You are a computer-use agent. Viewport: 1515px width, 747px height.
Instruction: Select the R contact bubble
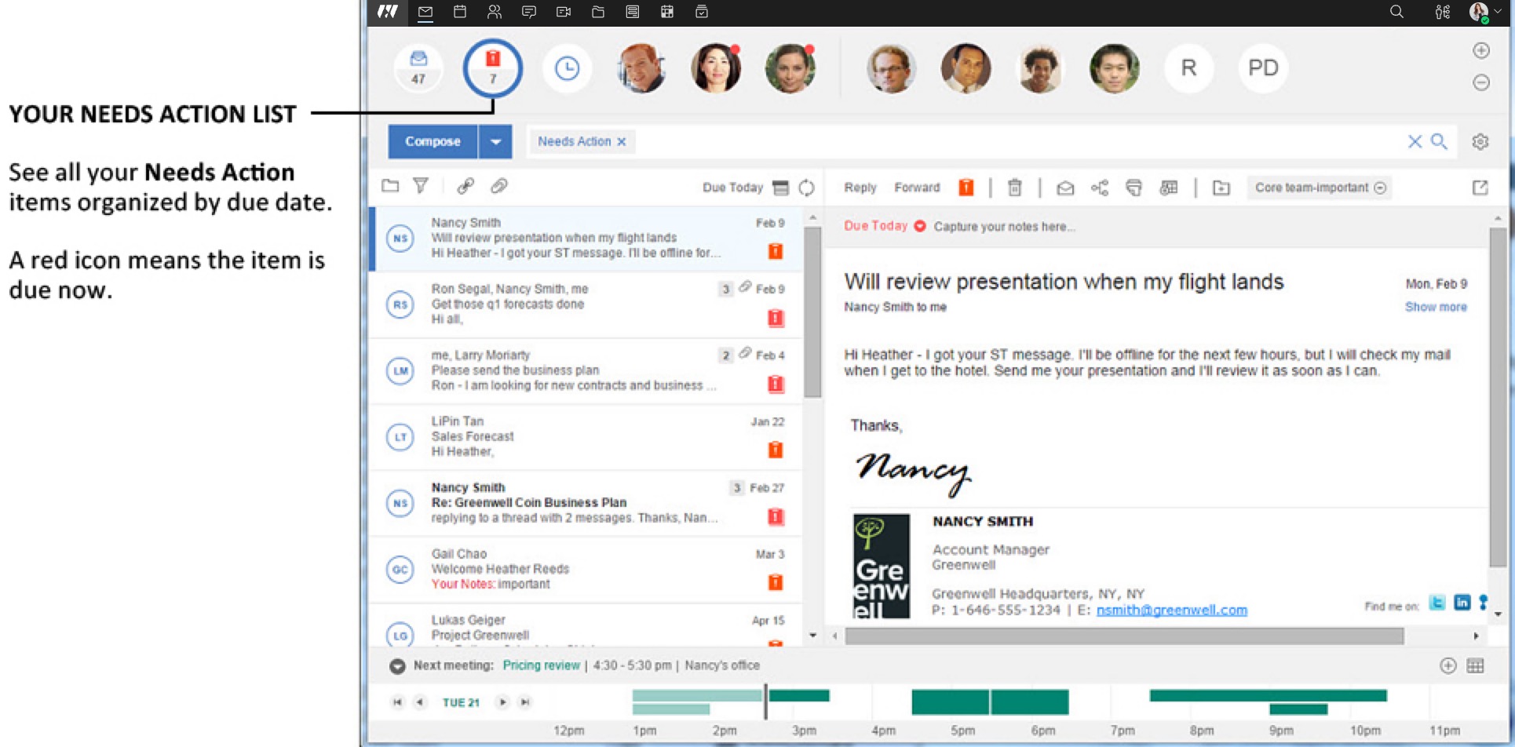point(1188,68)
